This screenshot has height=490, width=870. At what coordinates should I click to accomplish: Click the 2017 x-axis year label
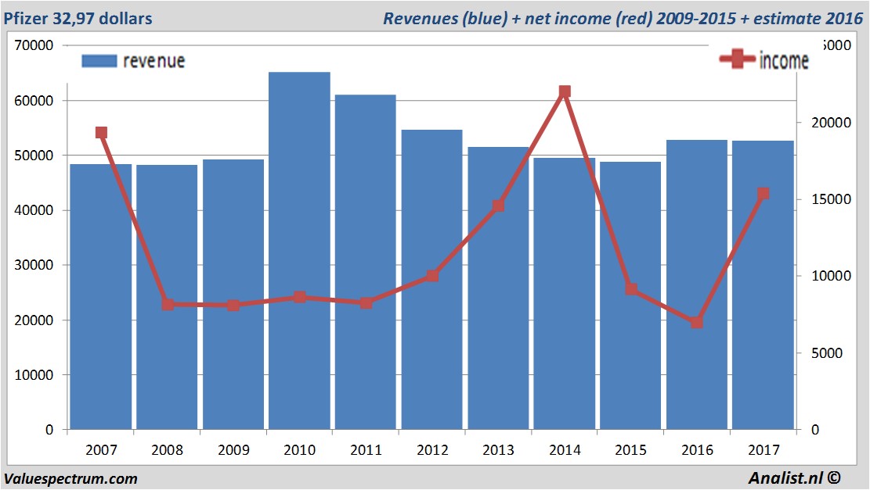[764, 449]
